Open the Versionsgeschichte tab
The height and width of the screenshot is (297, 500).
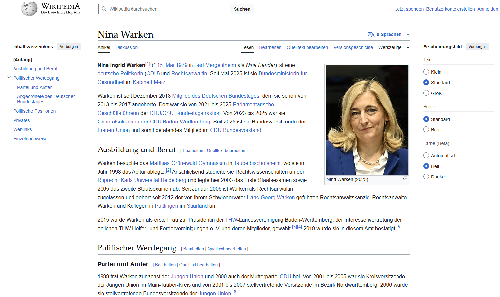pos(353,47)
